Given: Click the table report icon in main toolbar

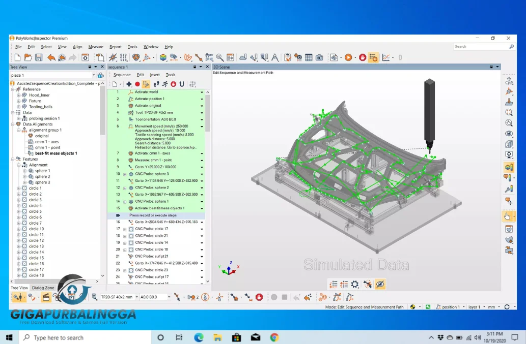Looking at the screenshot, I should [x=309, y=57].
